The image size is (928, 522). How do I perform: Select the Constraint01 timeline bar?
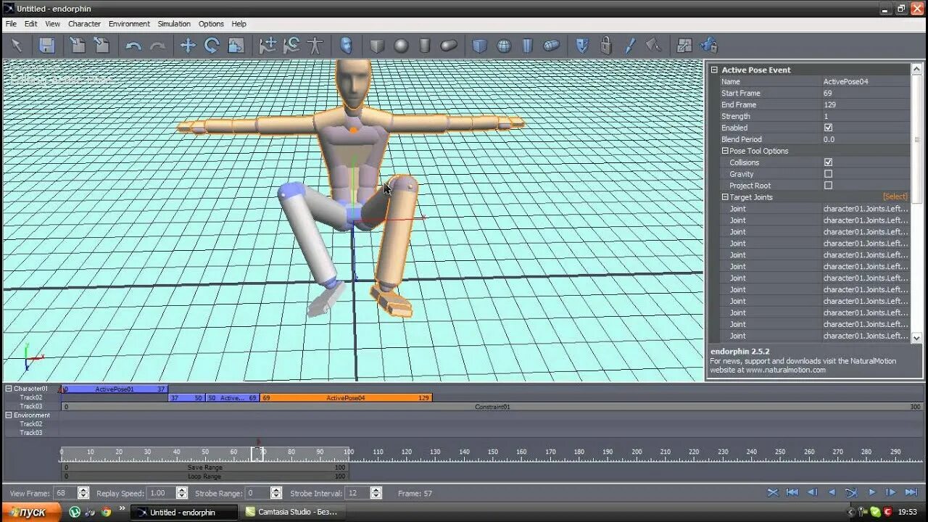click(492, 407)
